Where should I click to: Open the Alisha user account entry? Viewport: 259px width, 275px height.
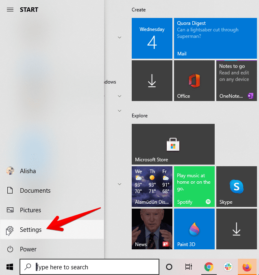click(x=52, y=171)
